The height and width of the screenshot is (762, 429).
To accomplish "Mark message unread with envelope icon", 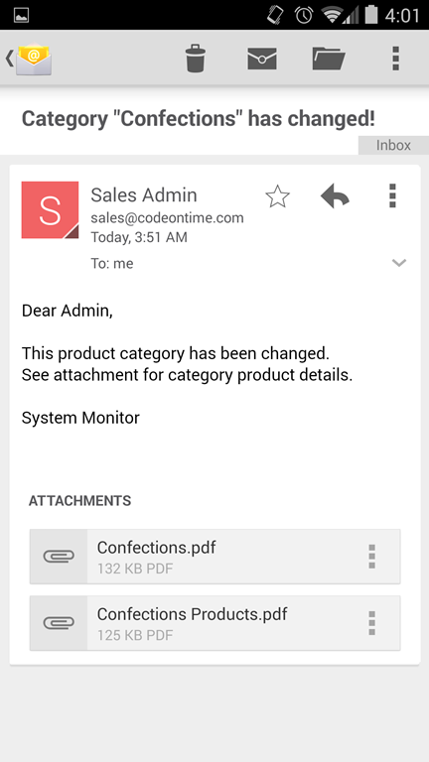I will coord(262,59).
